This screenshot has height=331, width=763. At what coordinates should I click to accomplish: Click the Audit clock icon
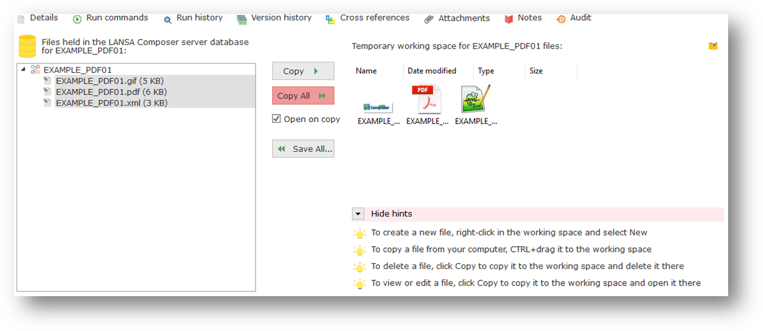click(561, 19)
